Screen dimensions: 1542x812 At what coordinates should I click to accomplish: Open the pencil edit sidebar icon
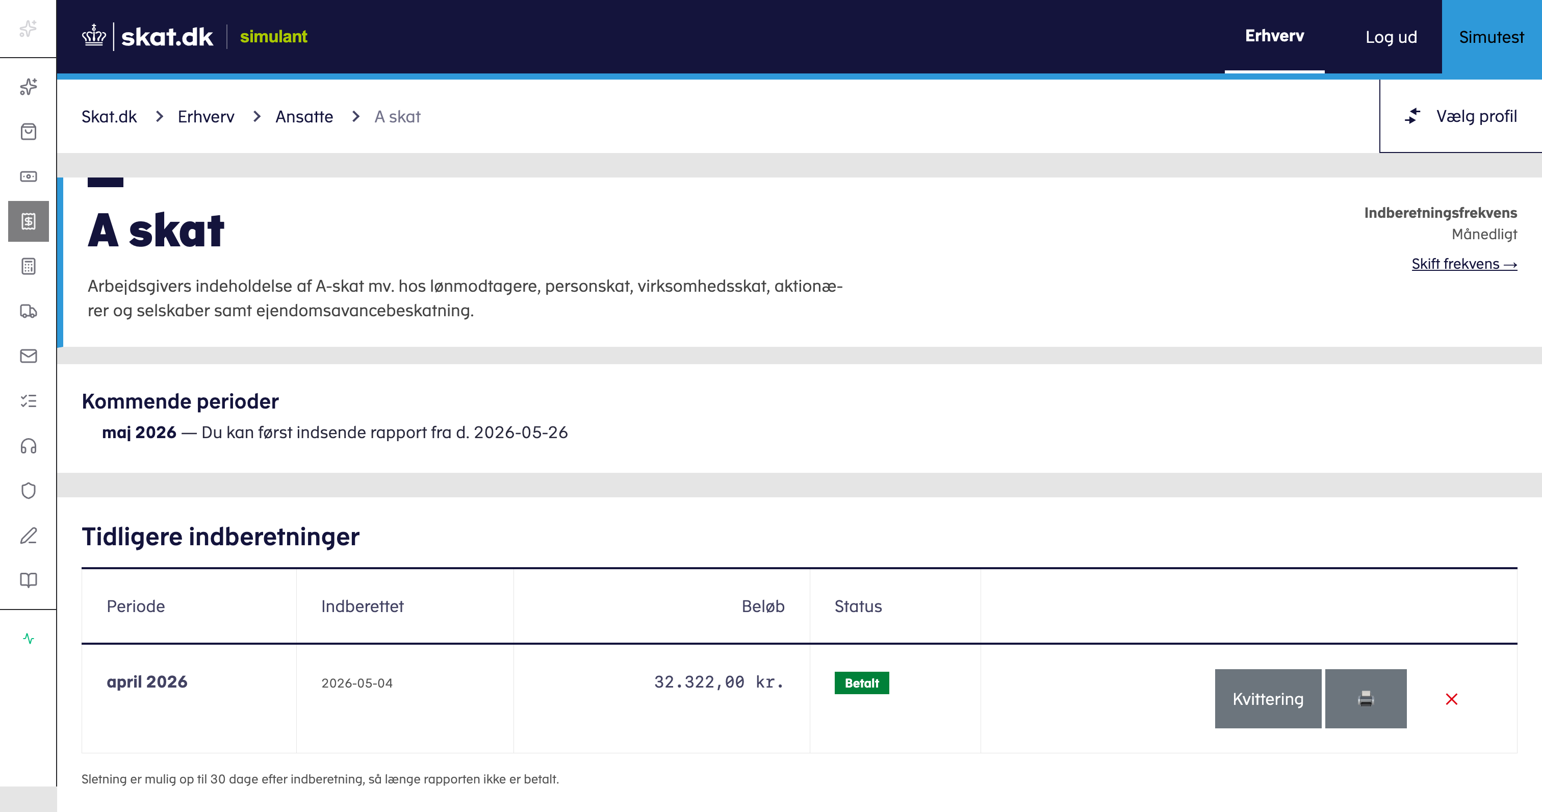[x=28, y=536]
